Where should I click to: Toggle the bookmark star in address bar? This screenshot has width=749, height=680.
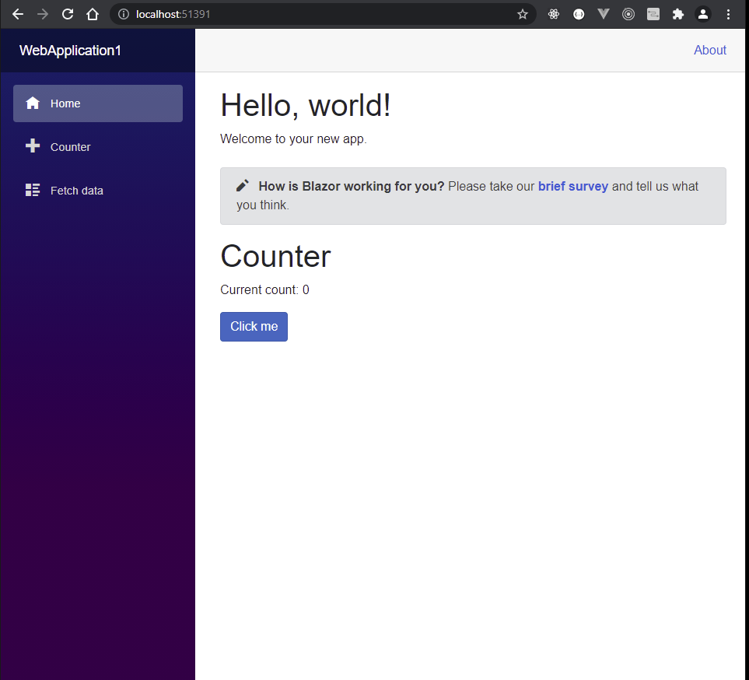523,14
